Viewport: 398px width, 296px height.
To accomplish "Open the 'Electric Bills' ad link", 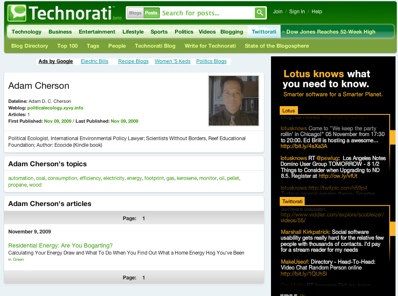I will click(95, 61).
